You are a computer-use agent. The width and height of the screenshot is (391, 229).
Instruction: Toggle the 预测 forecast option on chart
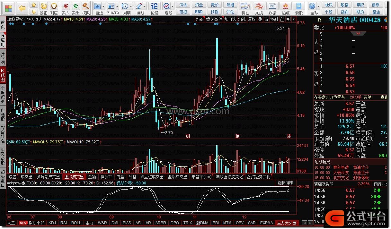click(274, 19)
